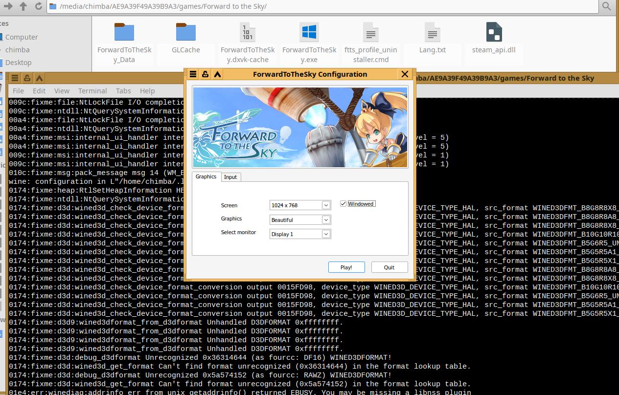619x395 pixels.
Task: Click the steam_api.dll file name label
Action: coord(494,50)
